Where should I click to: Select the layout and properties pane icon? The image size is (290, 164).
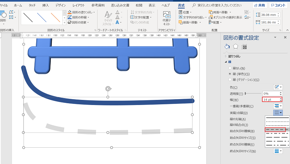pos(244,47)
